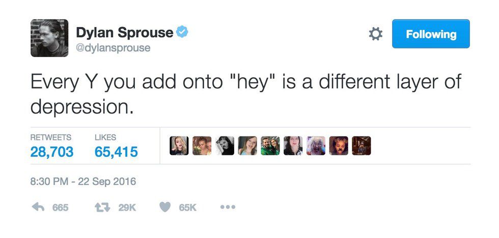
Task: Click the first liker's avatar
Action: [179, 146]
